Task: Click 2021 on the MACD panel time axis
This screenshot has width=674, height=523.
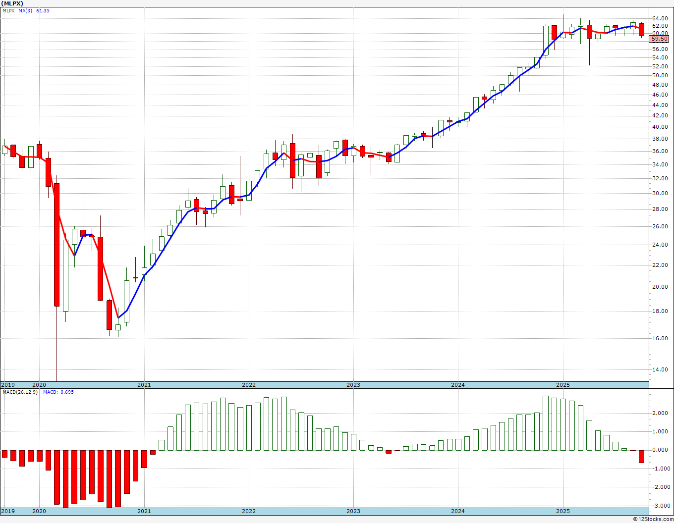Action: [x=144, y=511]
